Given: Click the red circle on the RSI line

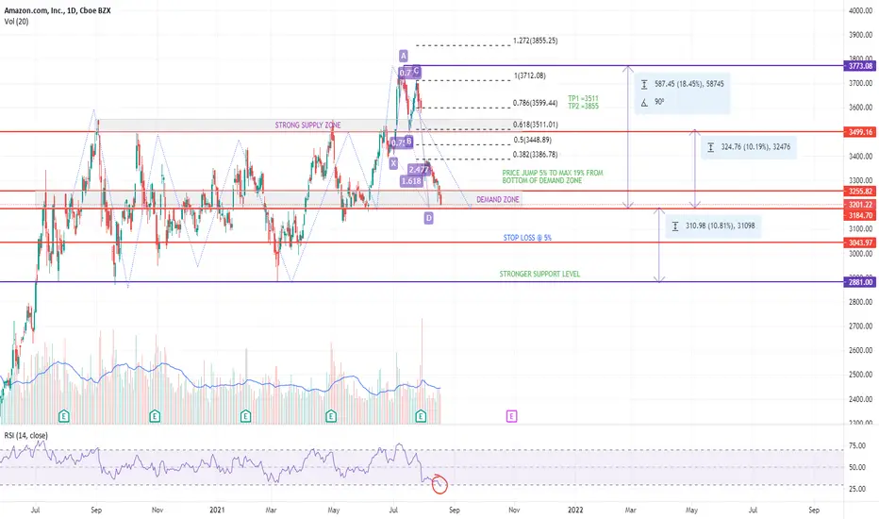Looking at the screenshot, I should pos(439,485).
